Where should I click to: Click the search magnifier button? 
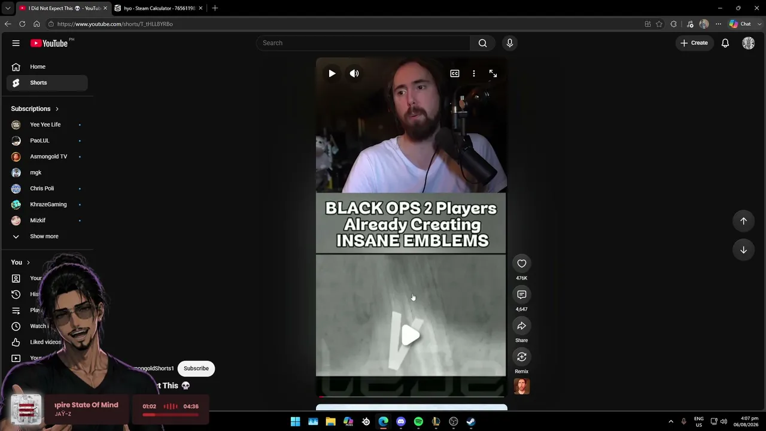[482, 43]
